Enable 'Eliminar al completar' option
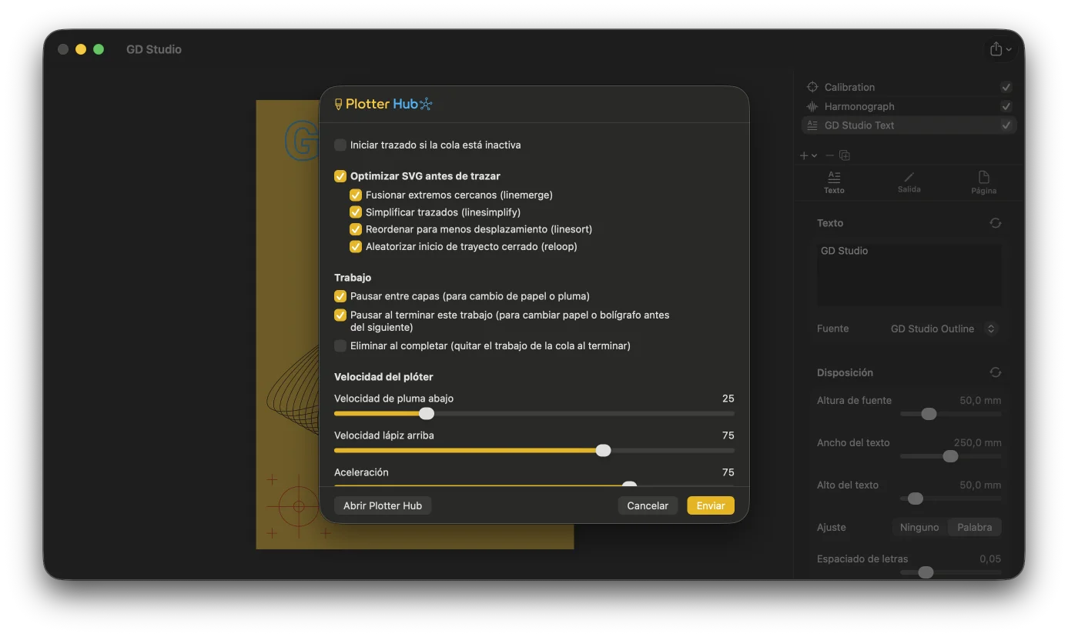 pyautogui.click(x=340, y=346)
